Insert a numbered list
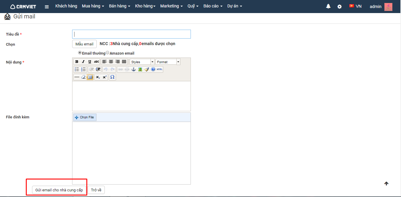Screen dimensions: 401x197 point(83,69)
